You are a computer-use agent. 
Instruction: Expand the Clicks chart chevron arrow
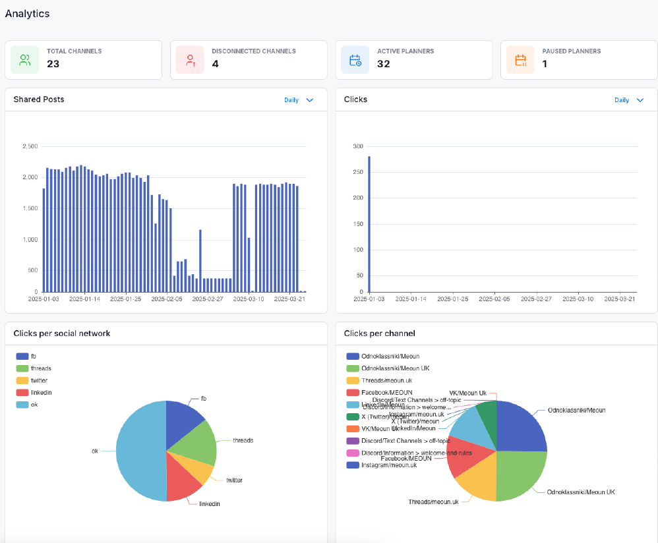(x=640, y=100)
